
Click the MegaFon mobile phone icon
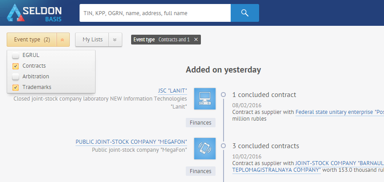[205, 149]
